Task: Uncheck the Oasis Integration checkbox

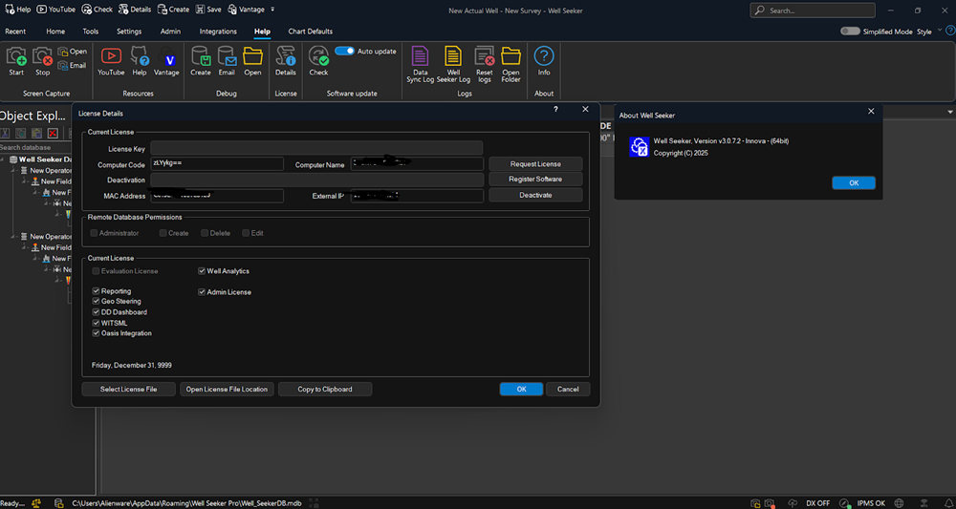Action: click(x=96, y=333)
